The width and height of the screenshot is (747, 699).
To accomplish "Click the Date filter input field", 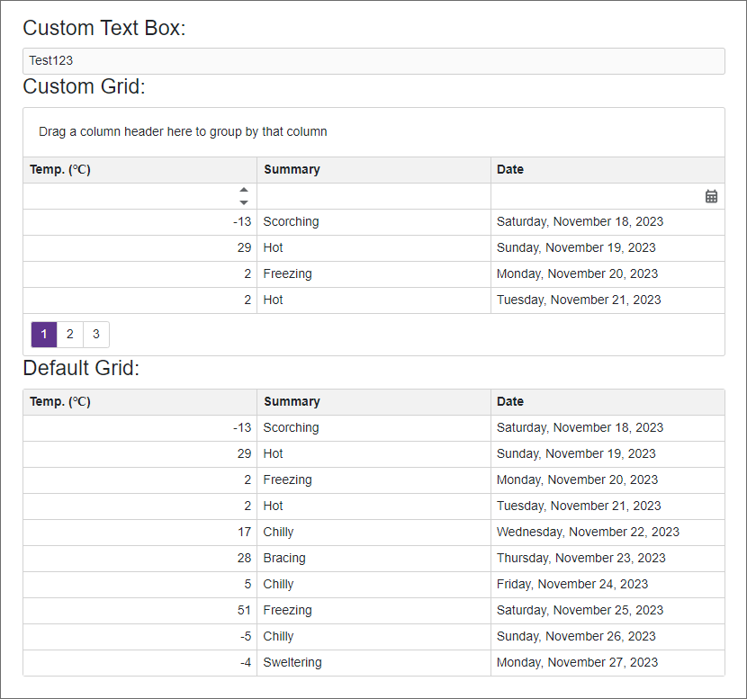I will (x=594, y=196).
